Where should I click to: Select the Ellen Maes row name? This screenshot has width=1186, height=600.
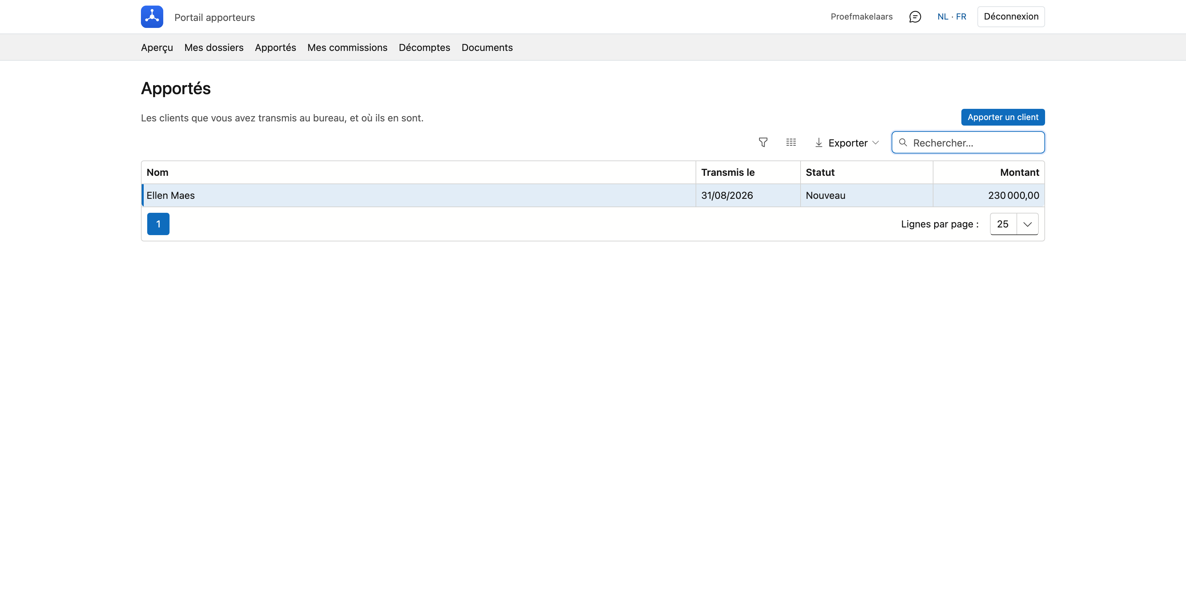pyautogui.click(x=170, y=195)
